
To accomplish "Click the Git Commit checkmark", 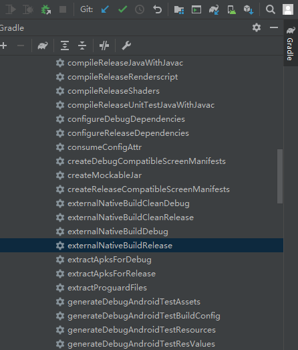I will click(122, 9).
